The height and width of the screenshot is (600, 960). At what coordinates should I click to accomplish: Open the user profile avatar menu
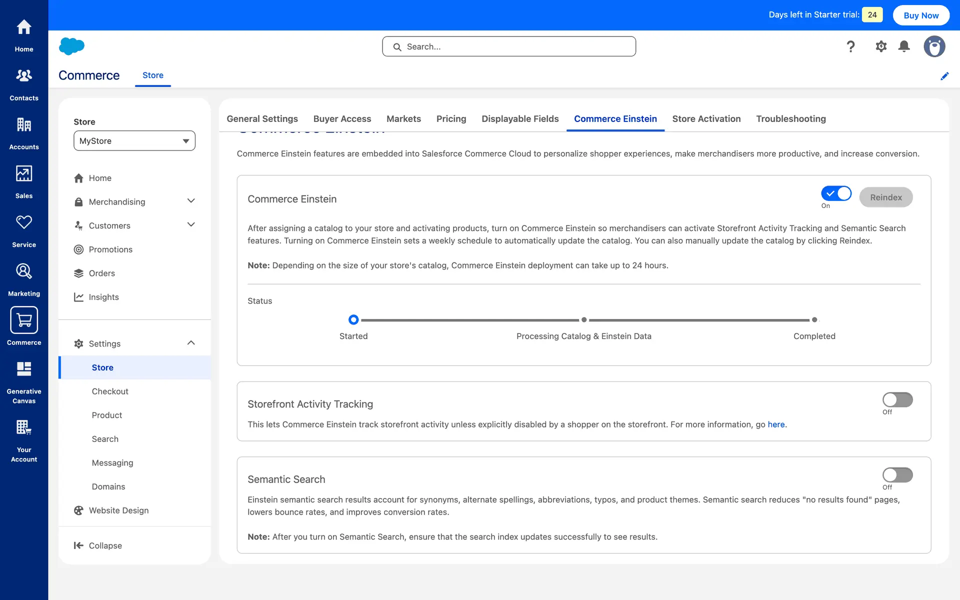pos(934,46)
